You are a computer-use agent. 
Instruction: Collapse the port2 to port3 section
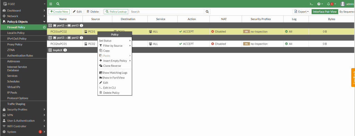point(51,26)
